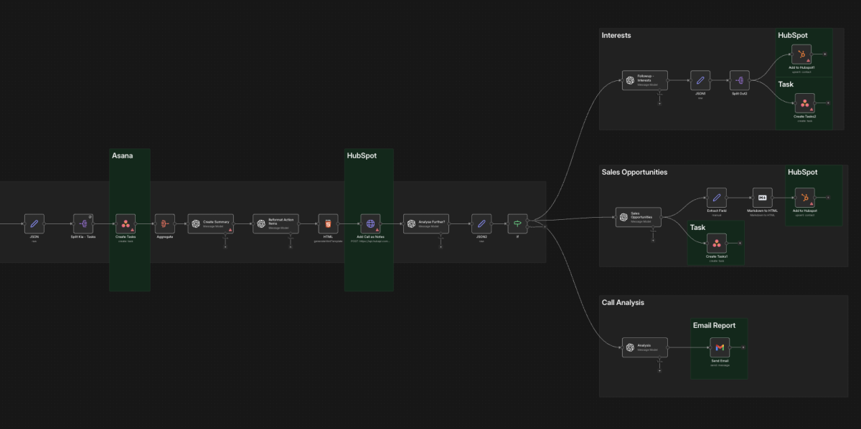Select the Split Kia - Tasks node
The image size is (861, 429).
click(82, 224)
